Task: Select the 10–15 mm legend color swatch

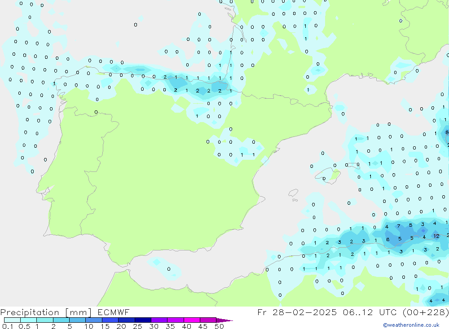Action: click(x=94, y=320)
